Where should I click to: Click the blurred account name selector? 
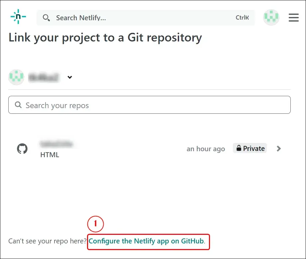[x=44, y=78]
